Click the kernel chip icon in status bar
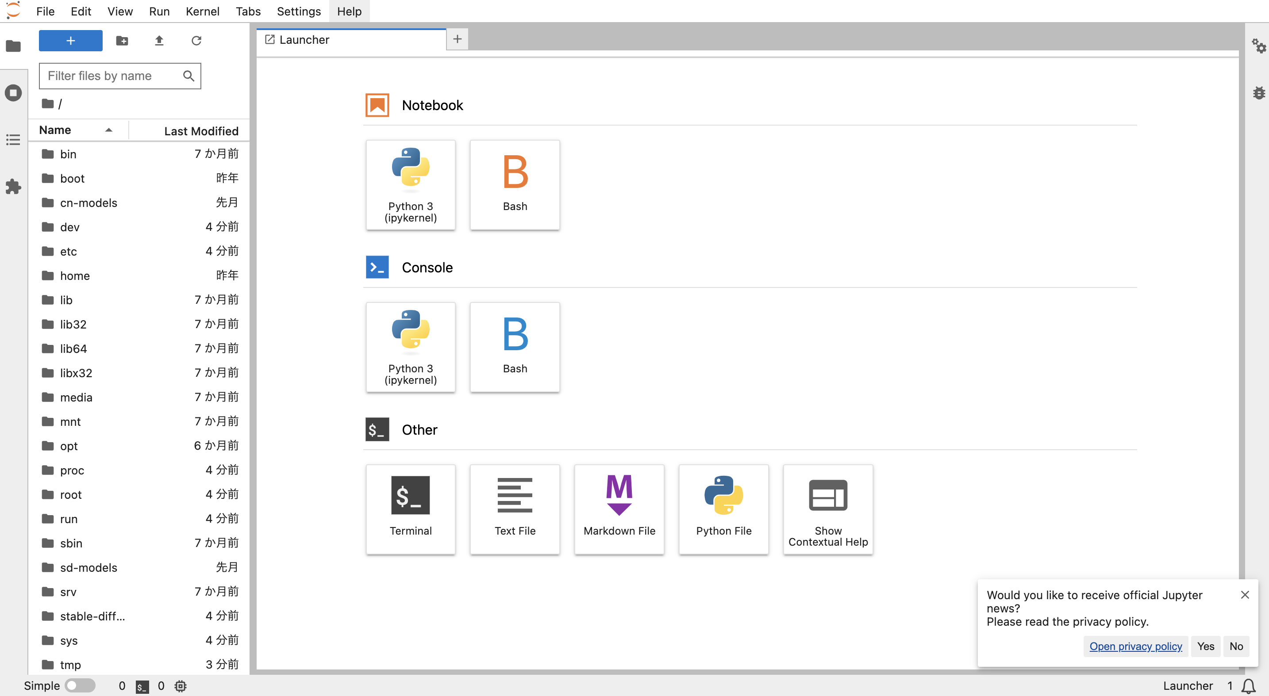This screenshot has height=696, width=1269. pyautogui.click(x=180, y=686)
